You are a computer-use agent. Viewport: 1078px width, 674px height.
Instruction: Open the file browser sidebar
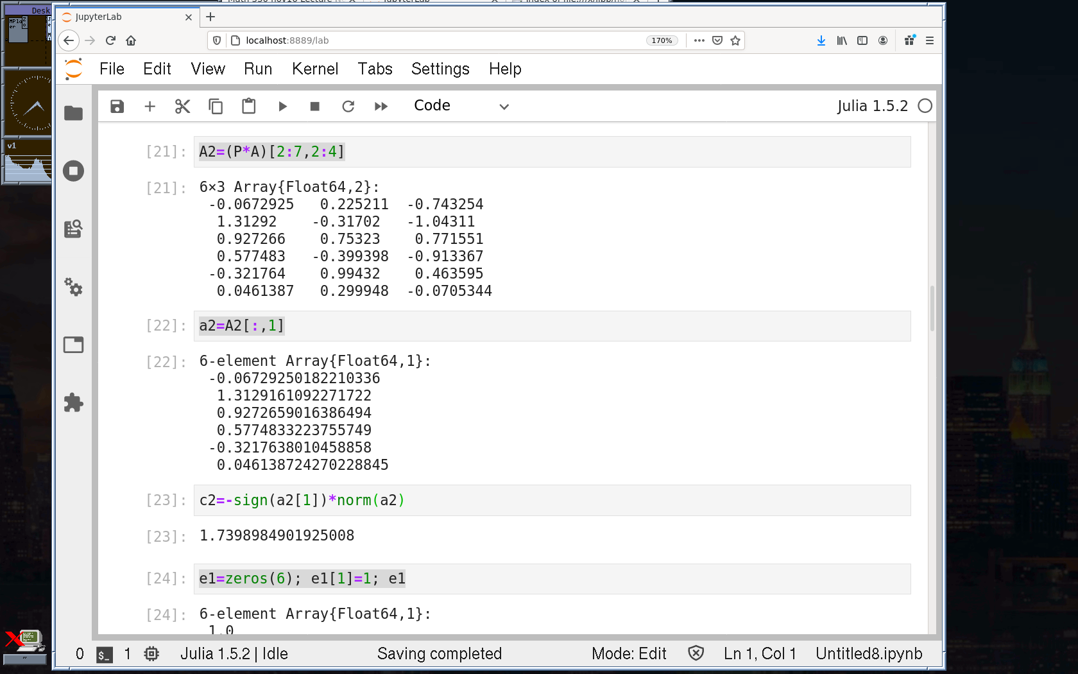pyautogui.click(x=74, y=114)
